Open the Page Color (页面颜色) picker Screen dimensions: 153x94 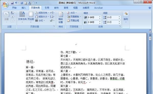pyautogui.click(x=74, y=17)
